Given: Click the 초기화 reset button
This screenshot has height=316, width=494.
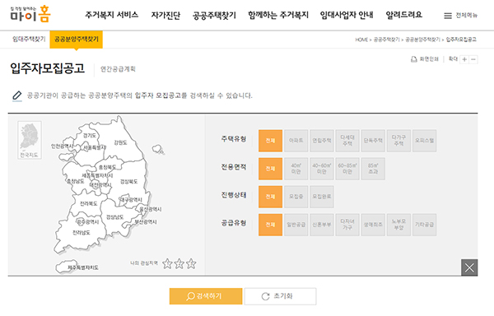Looking at the screenshot, I should click(281, 296).
